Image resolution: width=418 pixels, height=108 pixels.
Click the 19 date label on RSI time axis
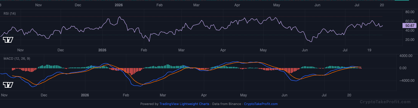click(369, 50)
